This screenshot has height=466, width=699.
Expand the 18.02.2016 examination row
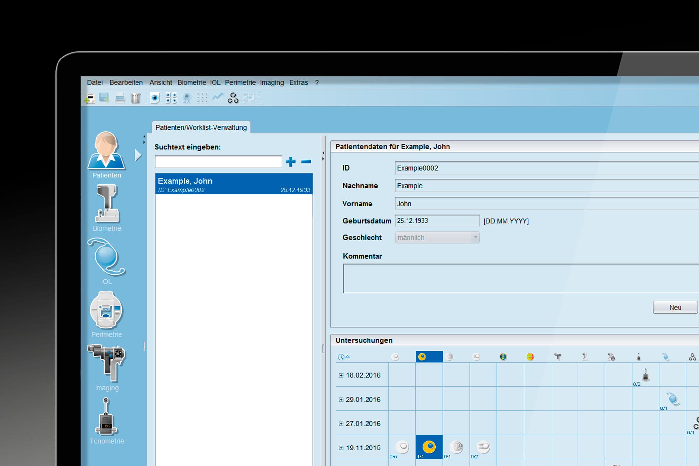click(341, 375)
